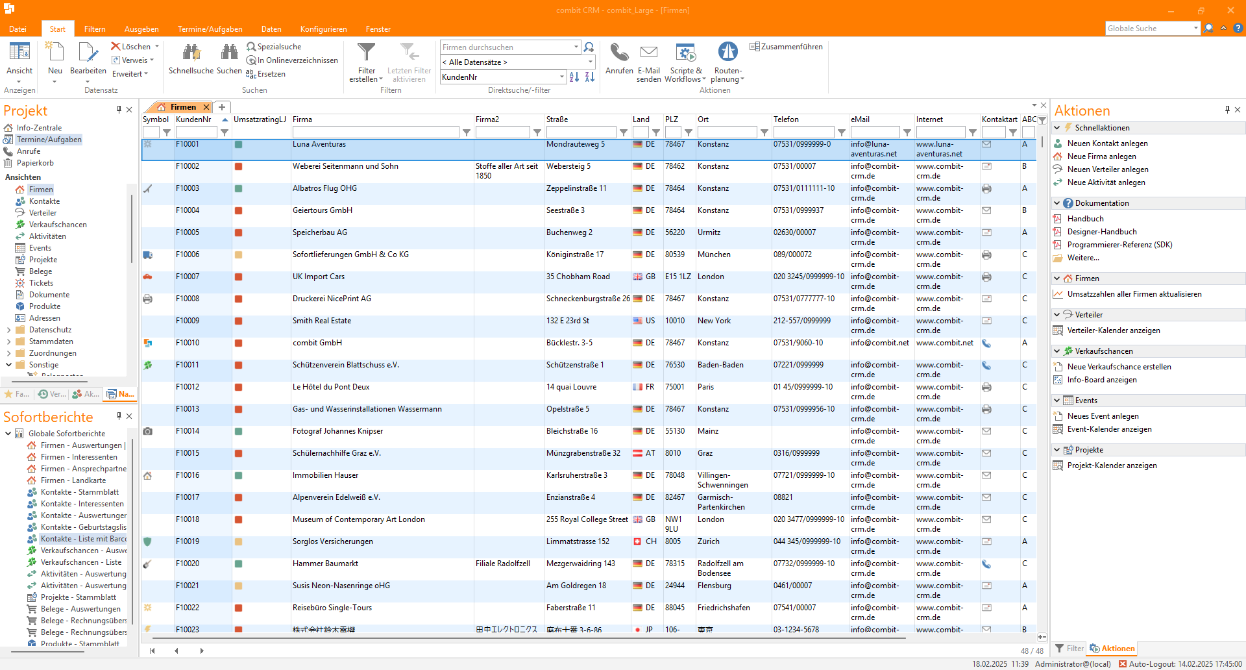This screenshot has height=670, width=1246.
Task: Pin the Projekt panel
Action: tap(119, 110)
